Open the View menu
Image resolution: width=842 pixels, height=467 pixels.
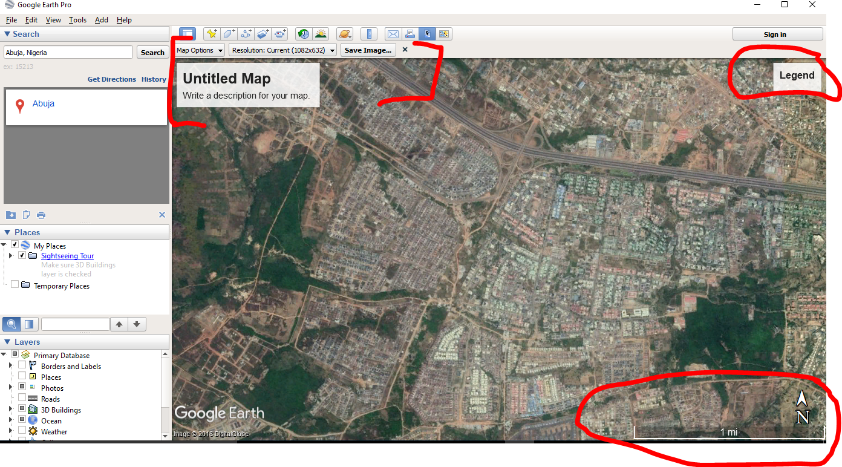pyautogui.click(x=53, y=20)
